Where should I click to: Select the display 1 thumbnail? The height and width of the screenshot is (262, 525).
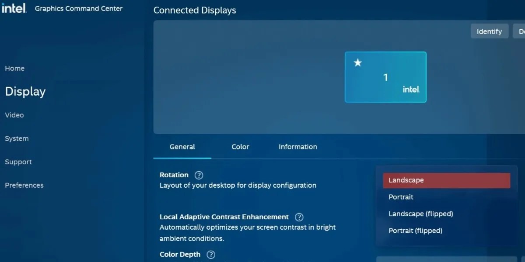tap(385, 77)
